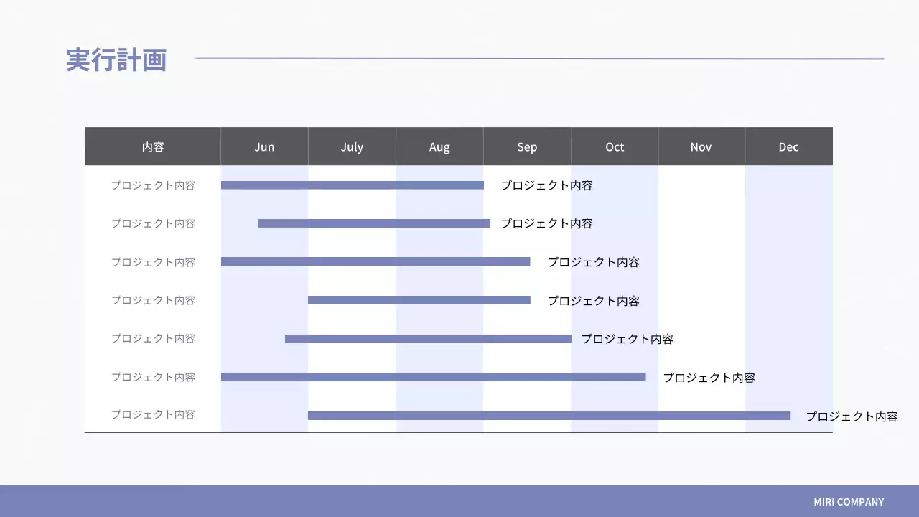Select the 内容 column header
919x517 pixels.
(152, 146)
